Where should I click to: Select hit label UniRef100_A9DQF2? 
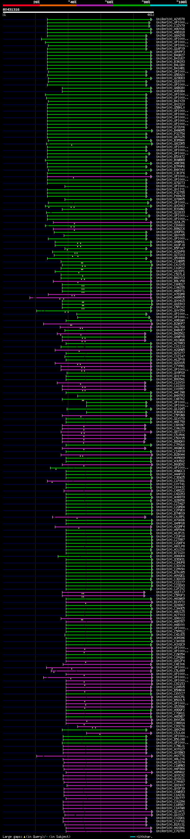click(x=170, y=710)
